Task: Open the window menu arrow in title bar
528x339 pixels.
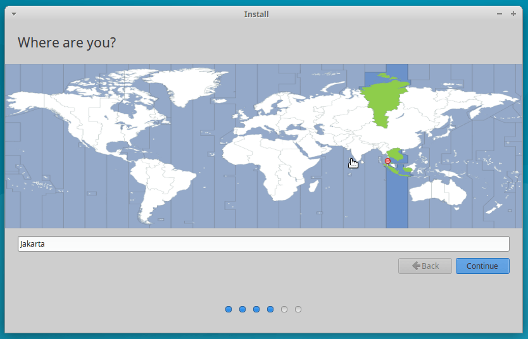Action: point(14,14)
